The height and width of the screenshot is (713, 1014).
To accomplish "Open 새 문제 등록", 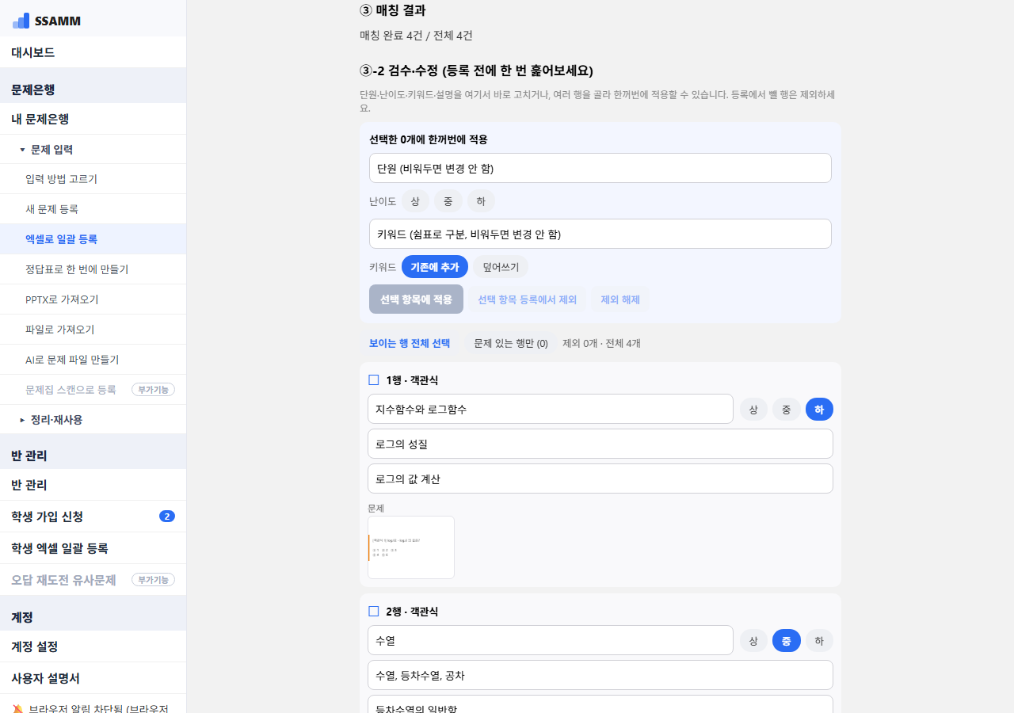I will pyautogui.click(x=93, y=209).
